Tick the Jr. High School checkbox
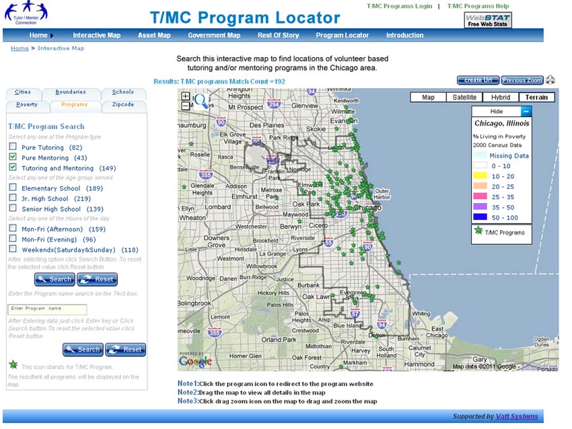Screen dimensions: 572x429 pos(13,198)
